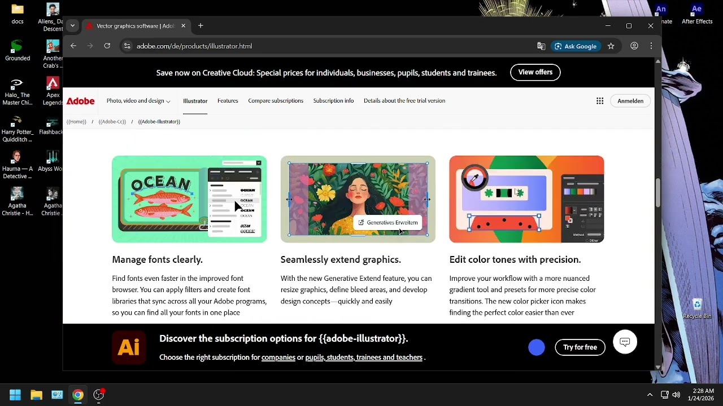Open the After Effects desktop shortcut

(x=697, y=14)
